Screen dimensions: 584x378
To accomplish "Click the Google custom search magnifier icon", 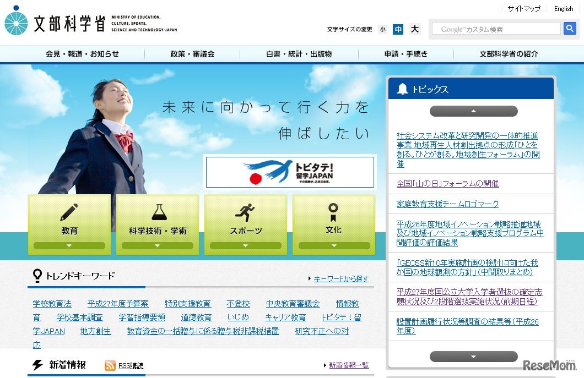I will coord(570,28).
